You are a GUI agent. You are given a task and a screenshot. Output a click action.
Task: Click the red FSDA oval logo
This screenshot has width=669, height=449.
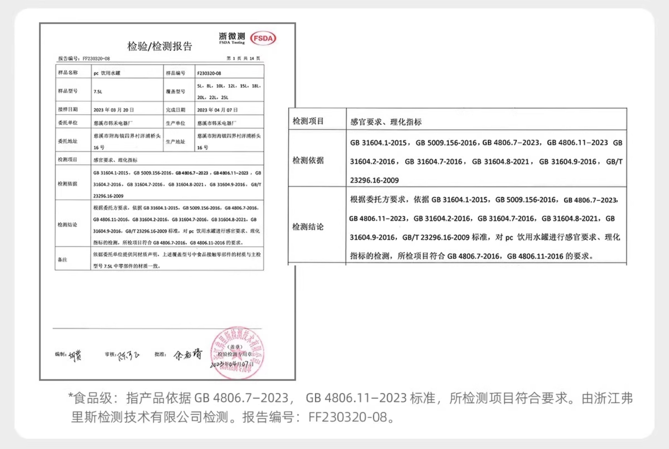[x=263, y=38]
